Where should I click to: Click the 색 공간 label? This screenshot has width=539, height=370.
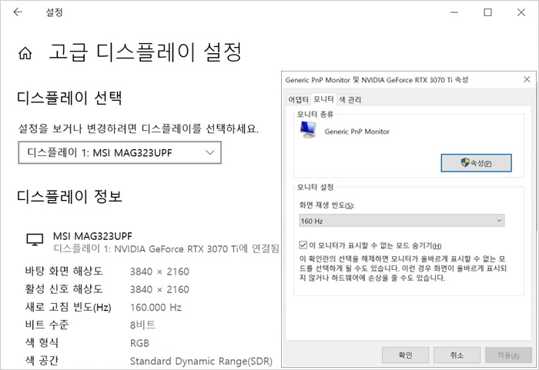click(x=42, y=360)
